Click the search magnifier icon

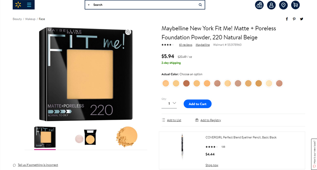click(201, 5)
